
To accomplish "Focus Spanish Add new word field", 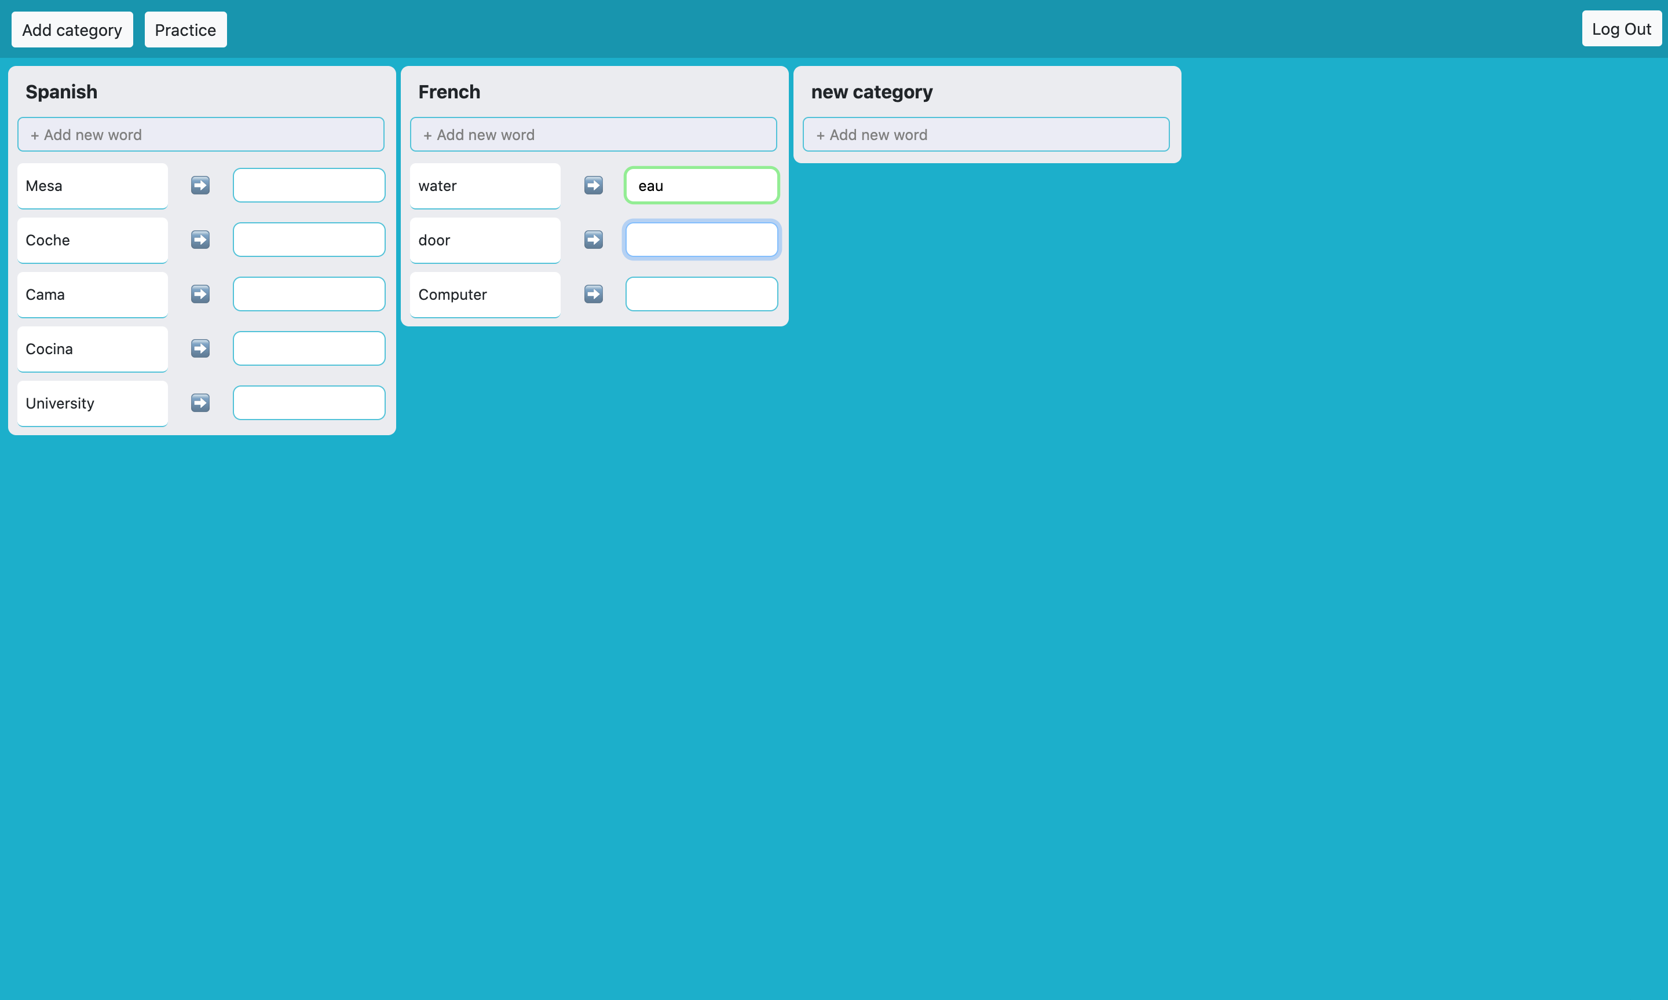I will [201, 135].
